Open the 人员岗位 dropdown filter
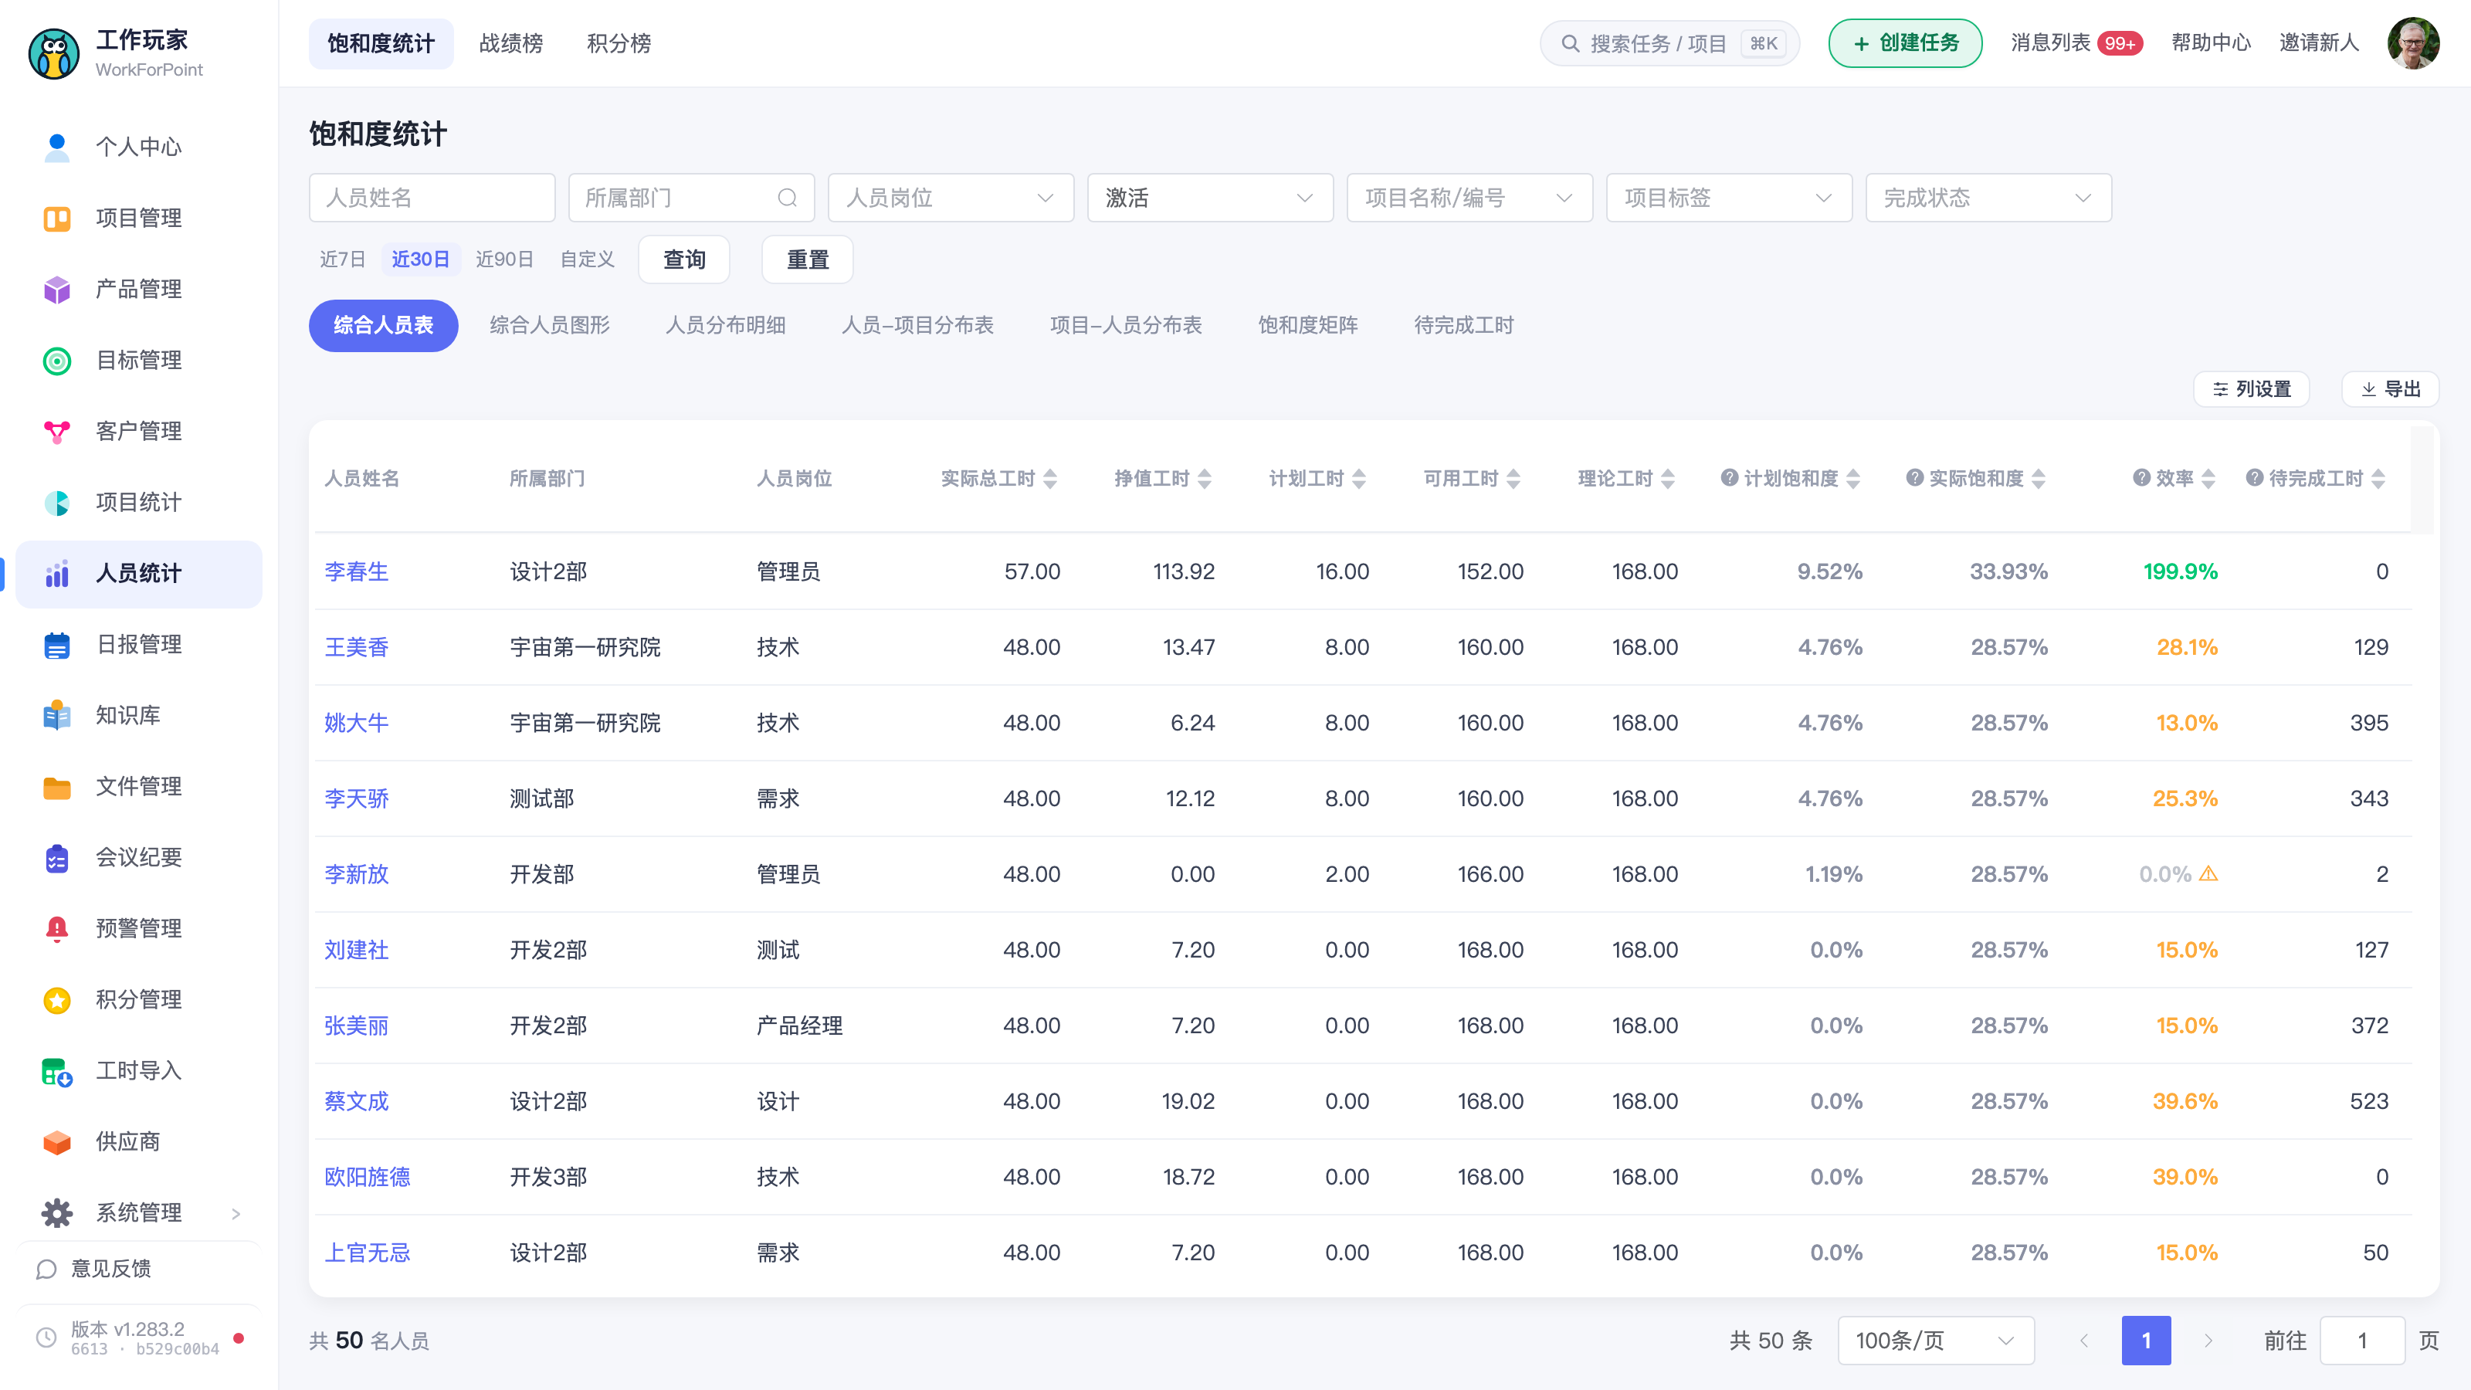This screenshot has width=2471, height=1390. click(x=951, y=198)
